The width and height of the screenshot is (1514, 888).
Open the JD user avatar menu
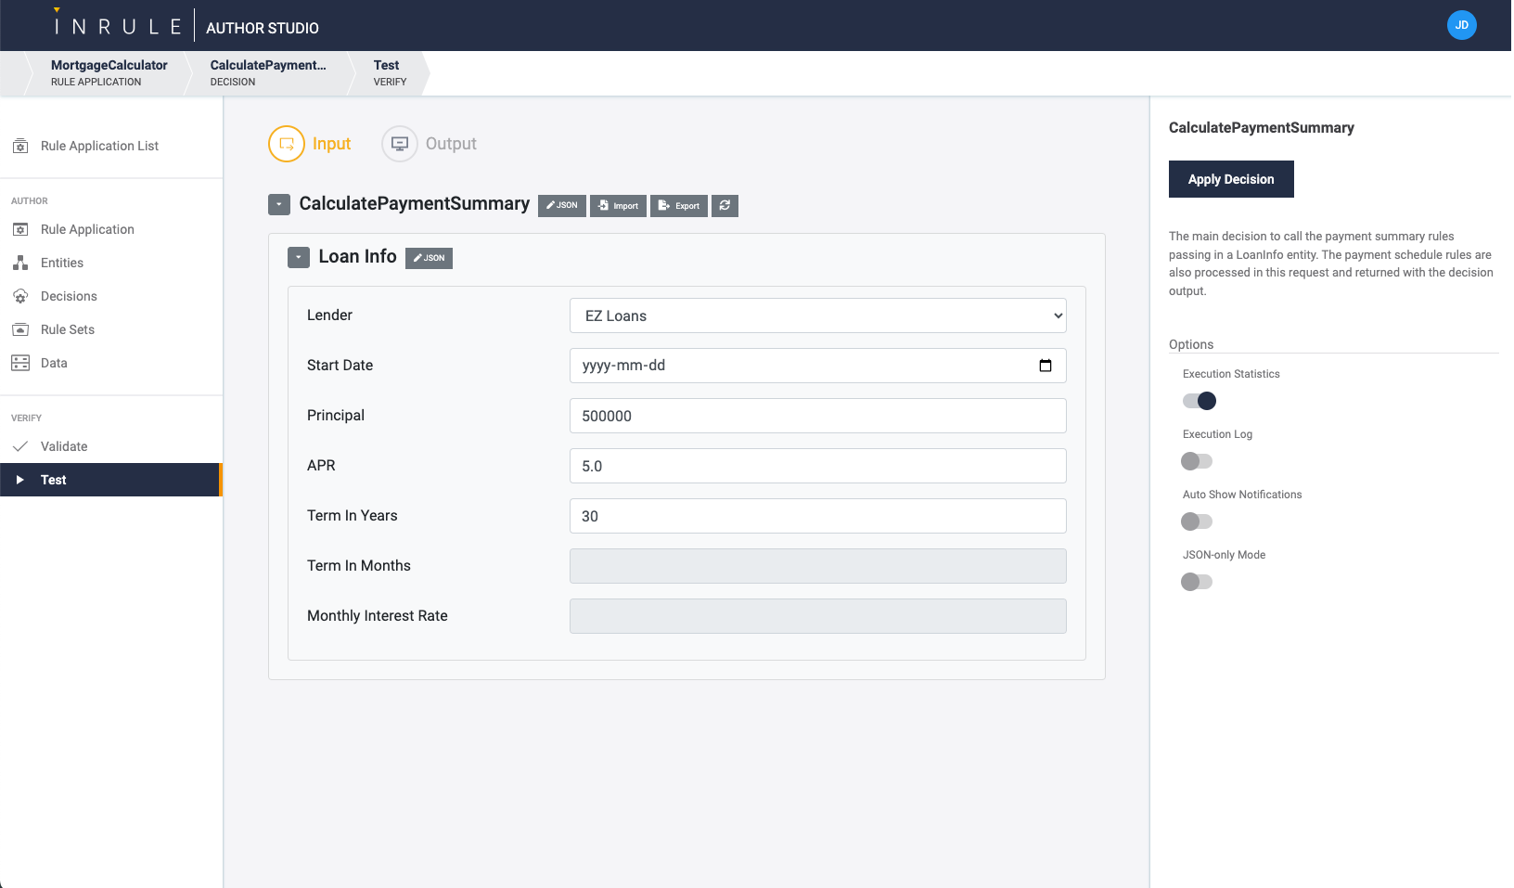[1461, 25]
